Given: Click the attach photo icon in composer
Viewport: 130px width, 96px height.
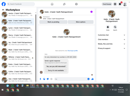Looking at the screenshot, I should click(44, 79).
